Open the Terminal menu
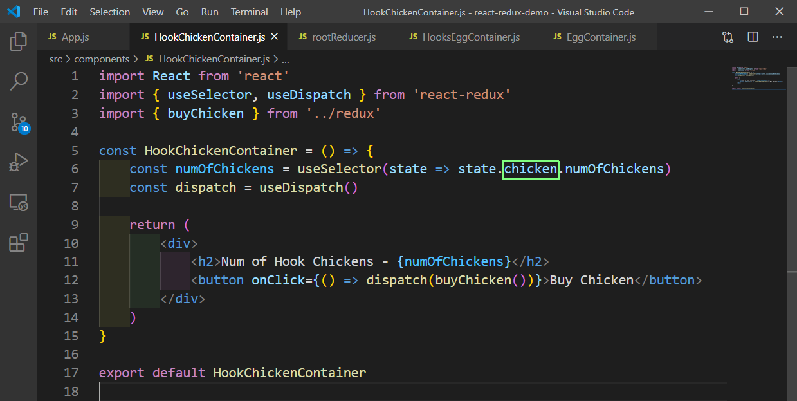Screen dimensions: 797x401 pos(250,12)
